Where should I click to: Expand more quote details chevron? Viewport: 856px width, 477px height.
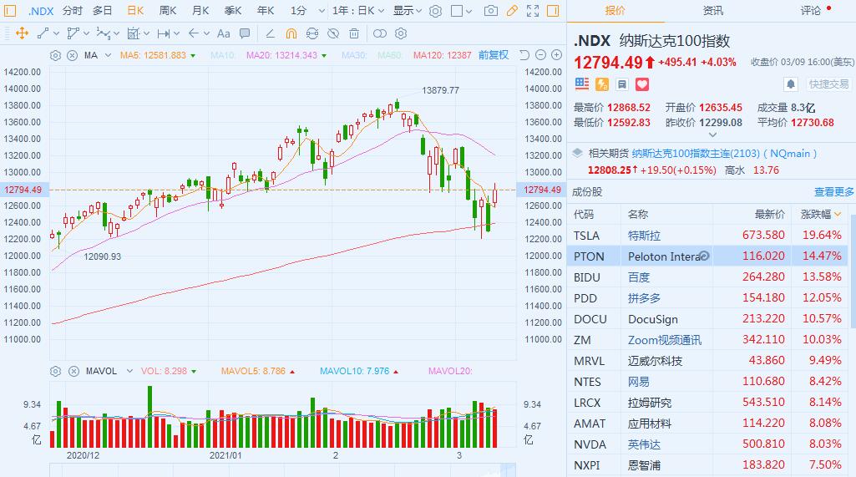712,134
